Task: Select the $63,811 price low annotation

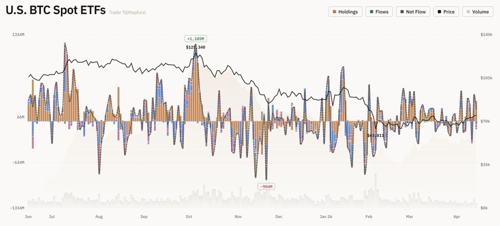Action: (x=376, y=136)
